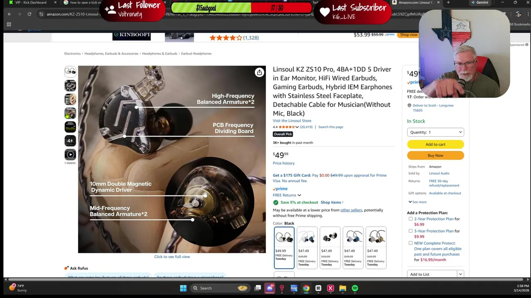531x298 pixels.
Task: Open the rating breakdown chevron beside the stars
Action: [x=297, y=127]
